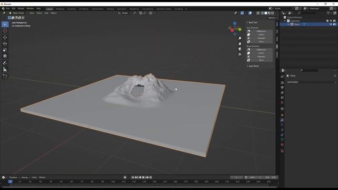Viewport: 338px width, 190px height.
Task: Open the Tool properties tab icon
Action: pos(282,77)
